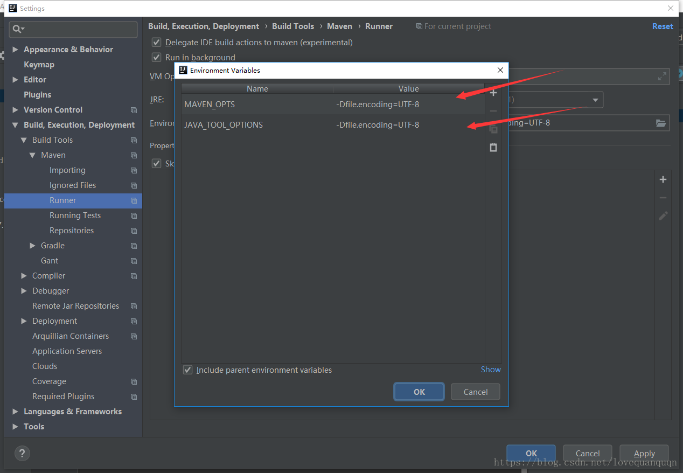
Task: Click project icon beside Ignored Files
Action: (134, 185)
